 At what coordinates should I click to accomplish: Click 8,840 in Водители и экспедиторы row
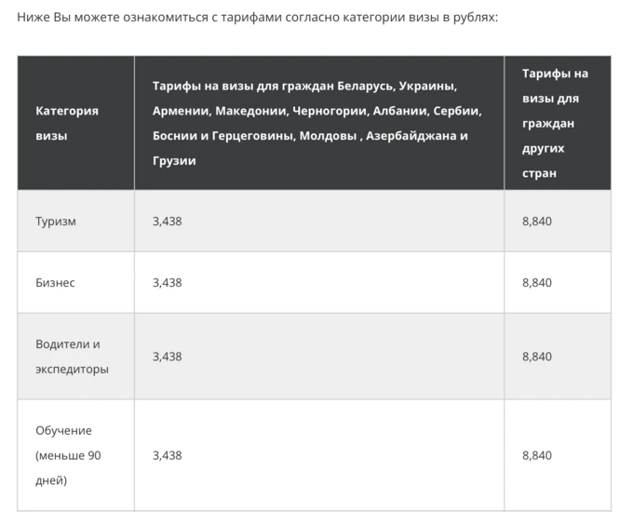(x=537, y=357)
